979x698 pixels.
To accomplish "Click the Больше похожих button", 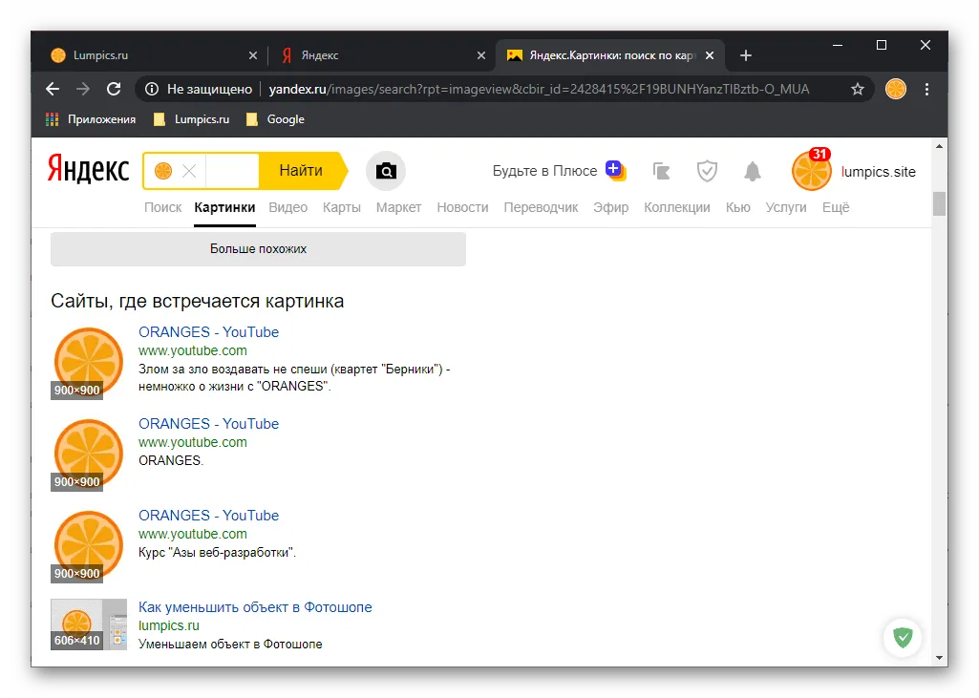I will 258,249.
